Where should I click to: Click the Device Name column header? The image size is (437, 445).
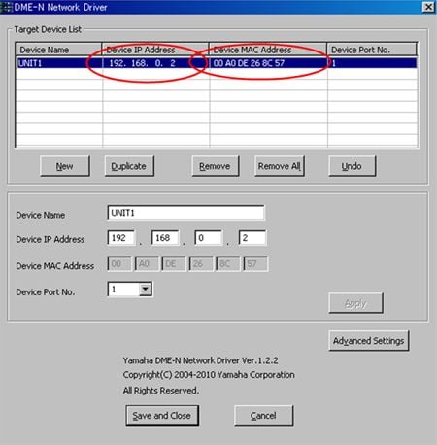[58, 50]
